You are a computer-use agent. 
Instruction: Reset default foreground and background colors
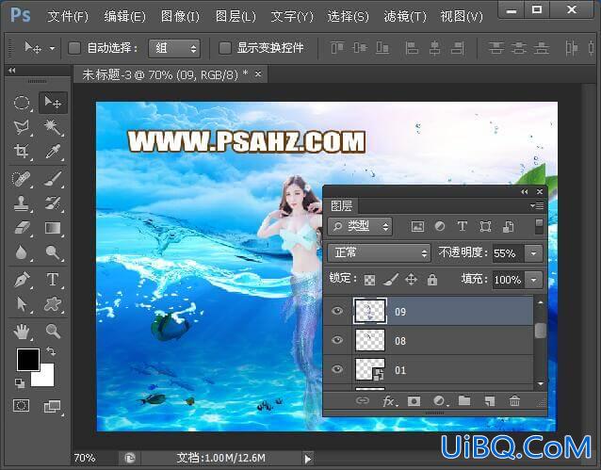[x=19, y=382]
